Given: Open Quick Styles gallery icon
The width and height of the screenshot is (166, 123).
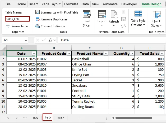Looking at the screenshot, I should (x=157, y=15).
